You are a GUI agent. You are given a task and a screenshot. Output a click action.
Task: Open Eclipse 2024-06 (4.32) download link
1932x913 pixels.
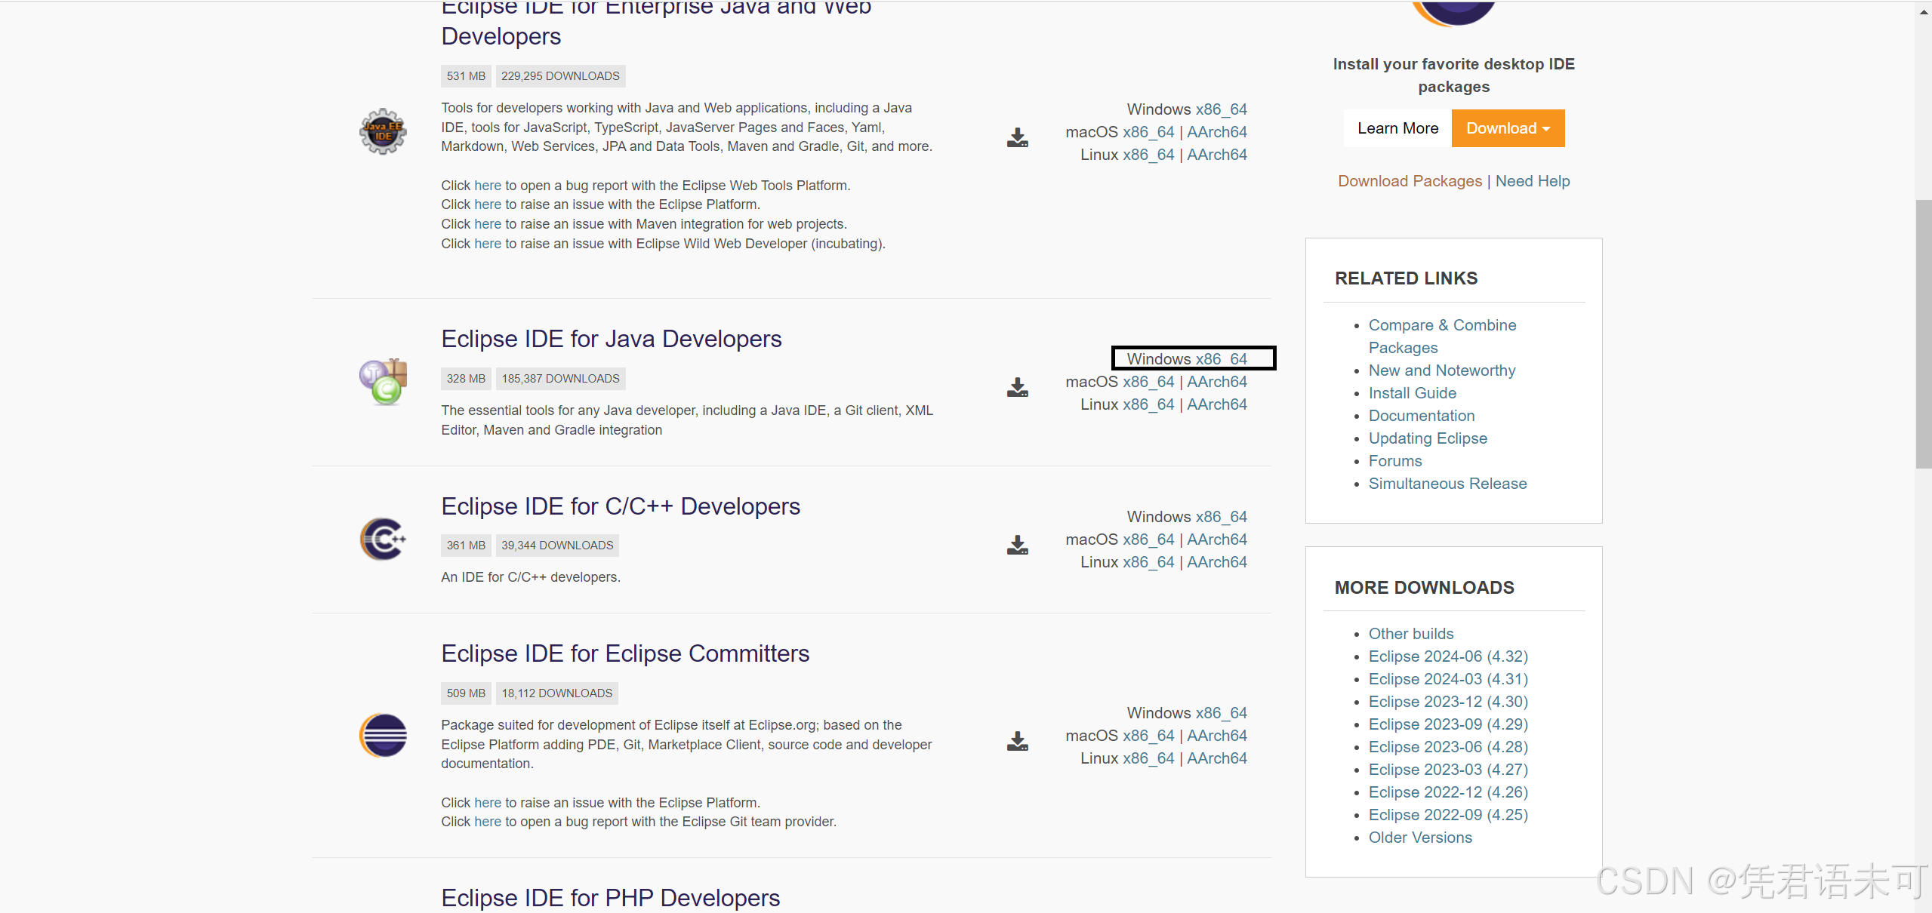pos(1448,656)
